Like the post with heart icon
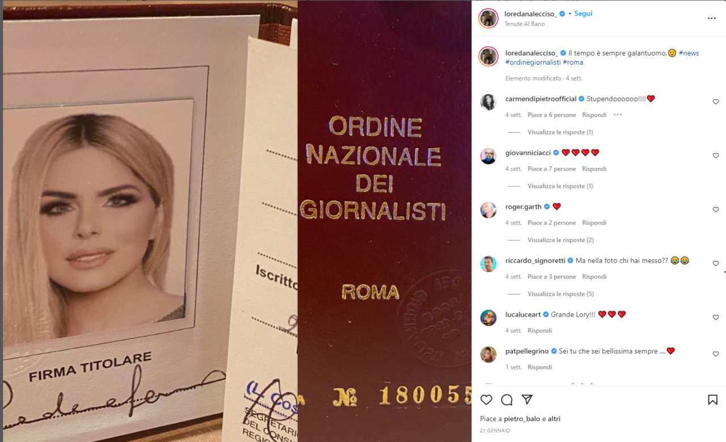 click(x=486, y=399)
